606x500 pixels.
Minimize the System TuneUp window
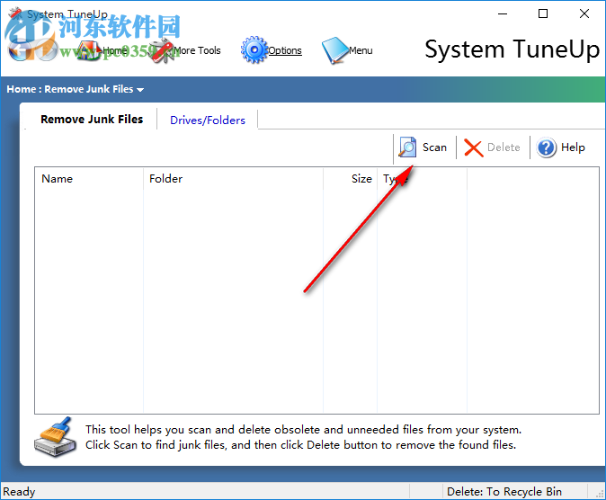(x=503, y=13)
